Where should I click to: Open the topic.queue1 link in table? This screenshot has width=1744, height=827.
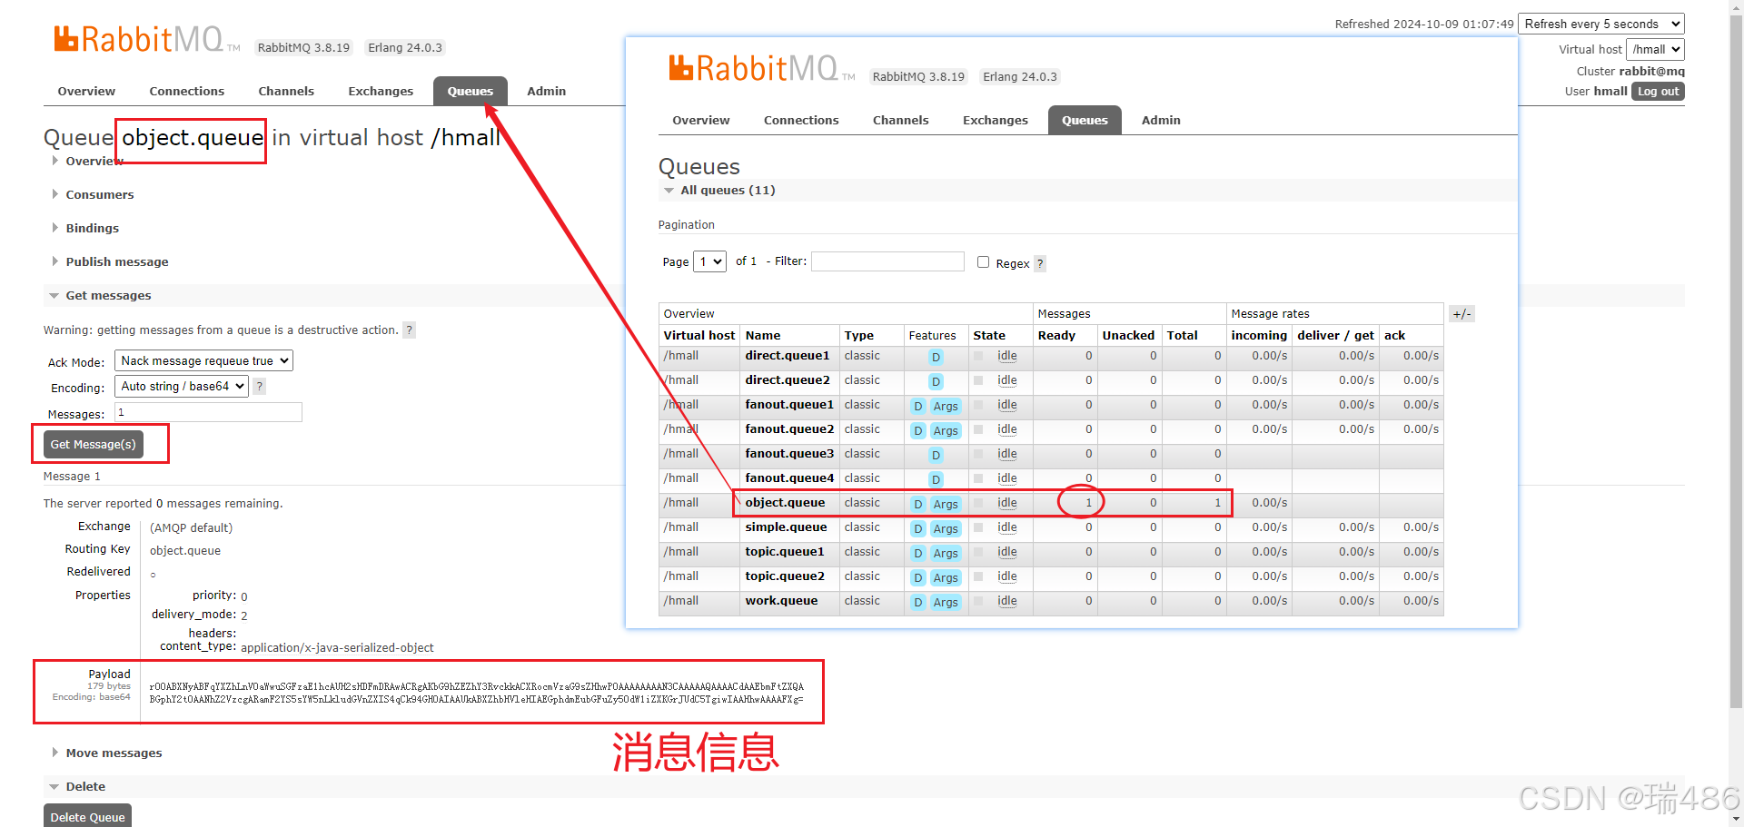pos(785,552)
